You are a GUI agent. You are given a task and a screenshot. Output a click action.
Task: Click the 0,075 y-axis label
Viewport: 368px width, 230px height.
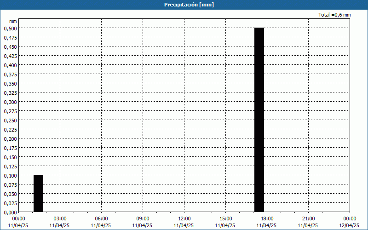pyautogui.click(x=10, y=185)
